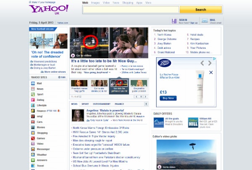Image resolution: width=252 pixels, height=170 pixels.
Task: Open School Bus Overturns In Illinois story
Action: tap(96, 166)
